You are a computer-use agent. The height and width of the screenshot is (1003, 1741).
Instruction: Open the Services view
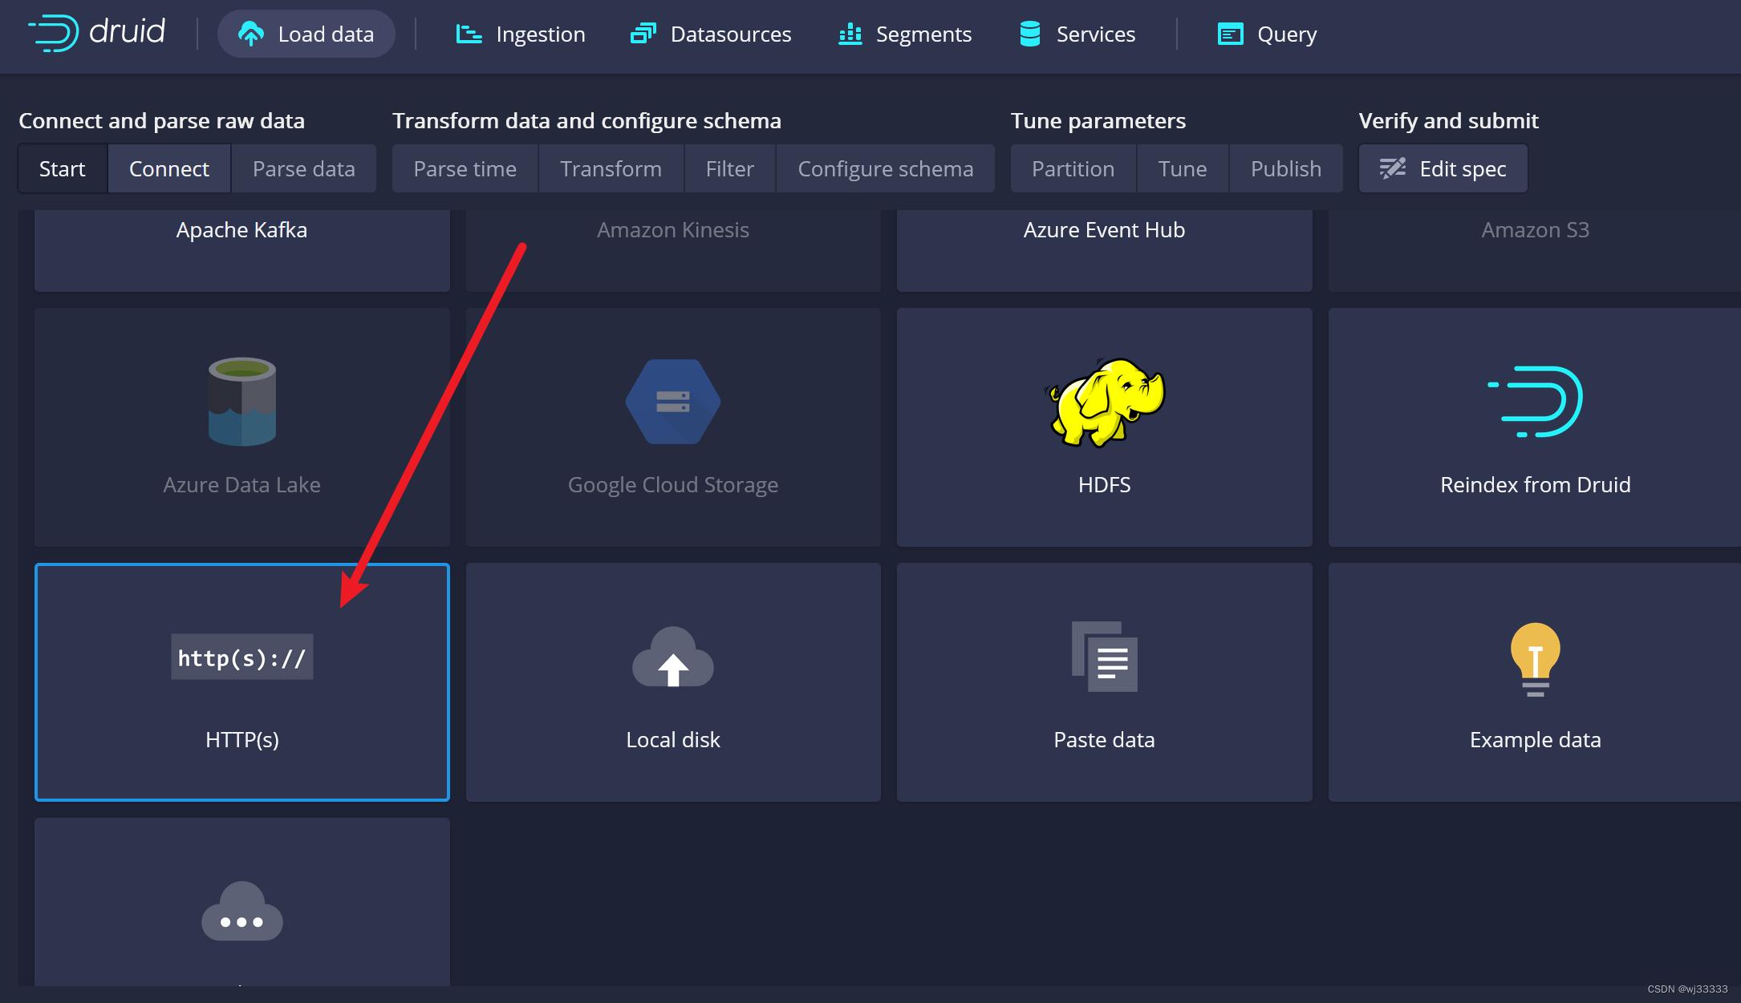[x=1077, y=34]
